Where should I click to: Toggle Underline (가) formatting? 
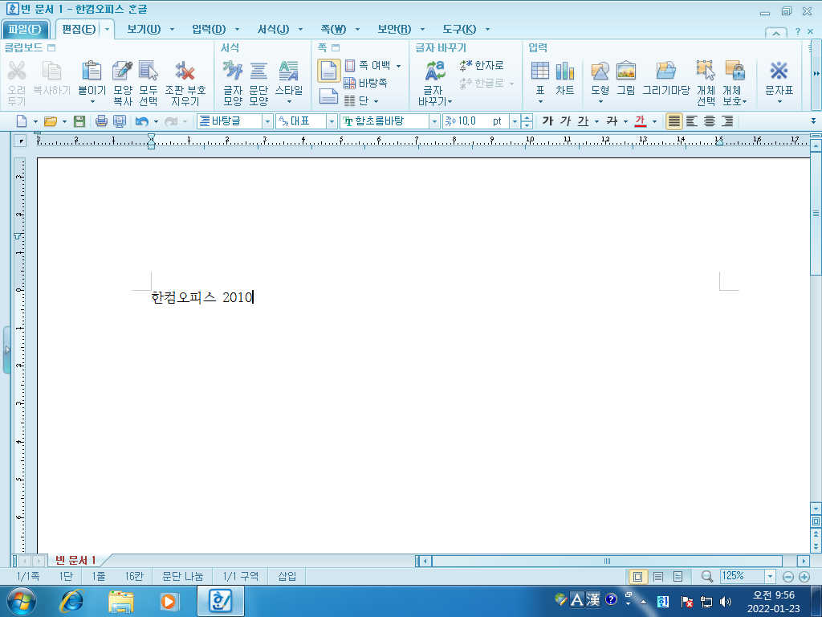tap(583, 121)
